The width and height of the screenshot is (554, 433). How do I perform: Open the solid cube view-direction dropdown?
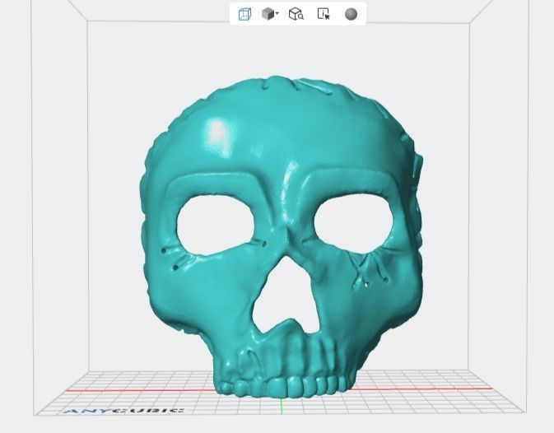tap(270, 14)
